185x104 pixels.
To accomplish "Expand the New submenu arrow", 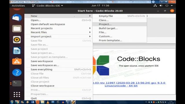I will [x=90, y=16].
